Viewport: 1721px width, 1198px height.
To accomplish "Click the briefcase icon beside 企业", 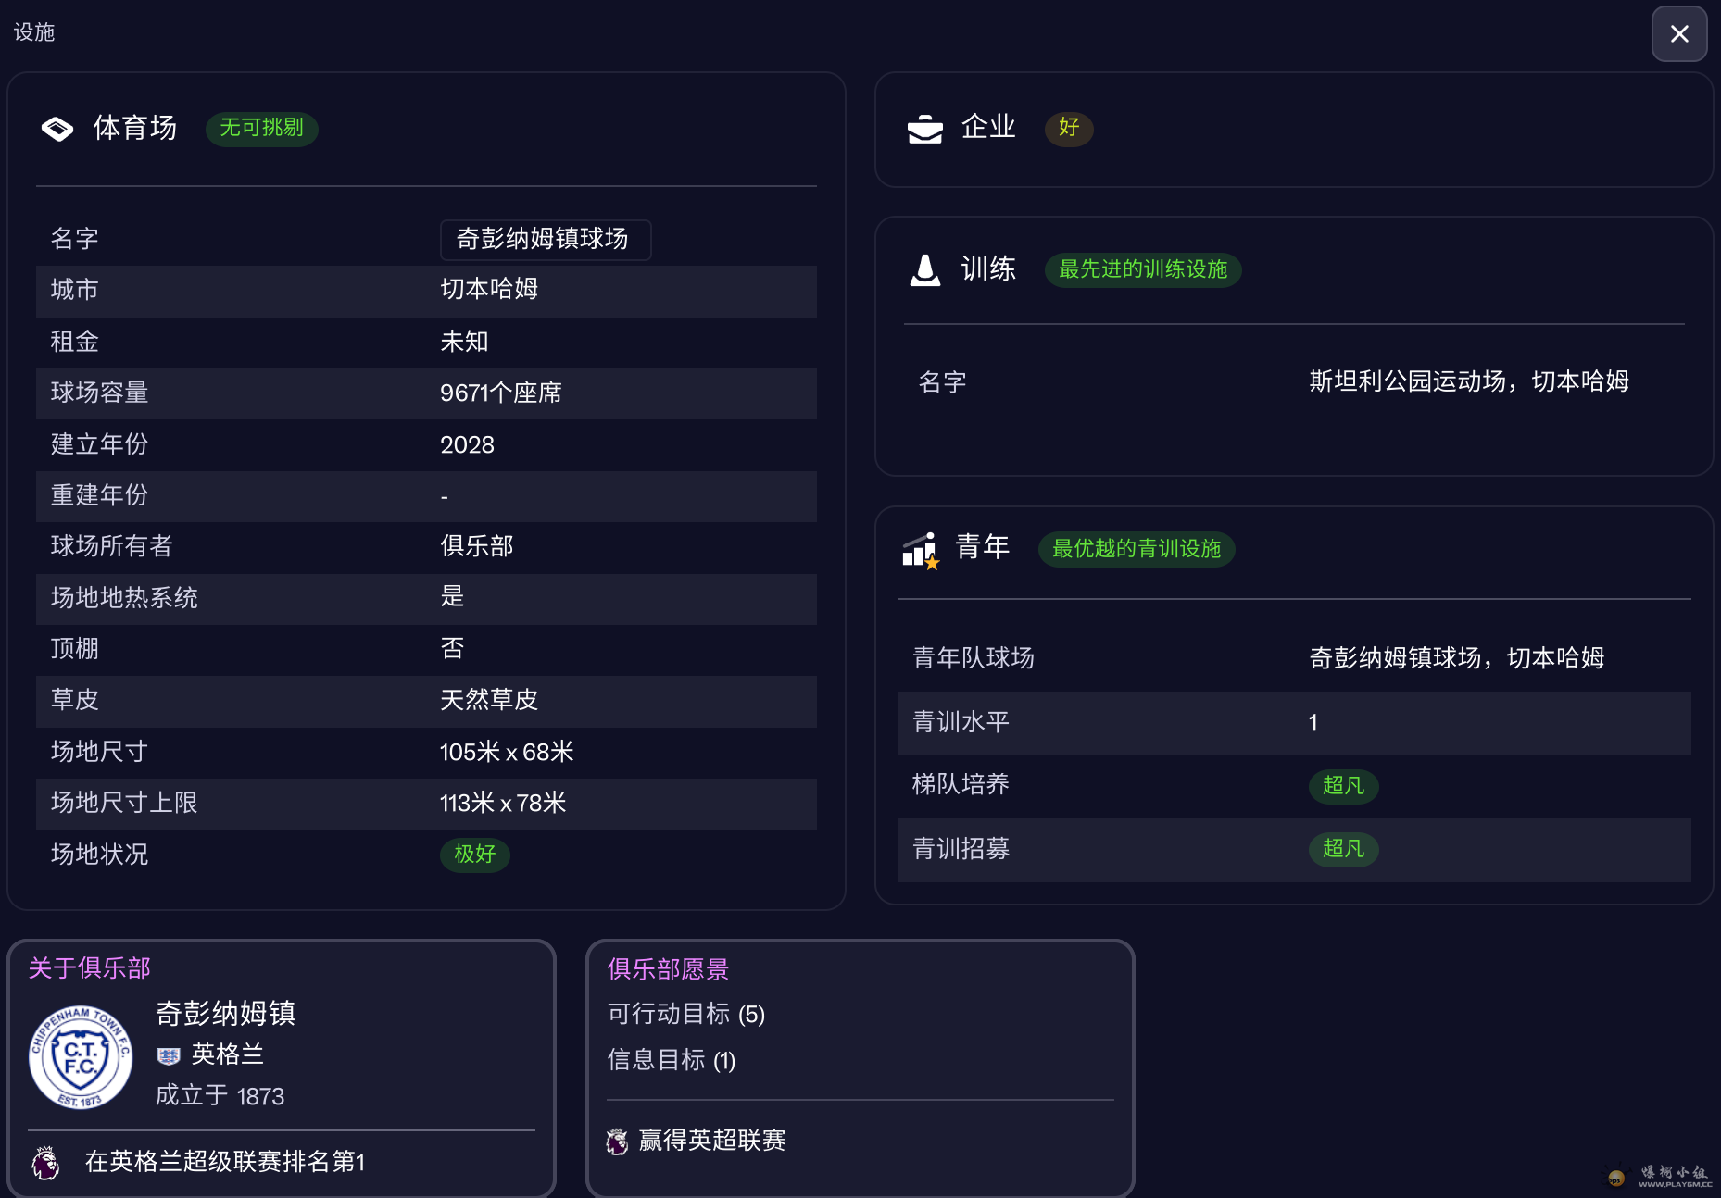I will click(x=924, y=129).
